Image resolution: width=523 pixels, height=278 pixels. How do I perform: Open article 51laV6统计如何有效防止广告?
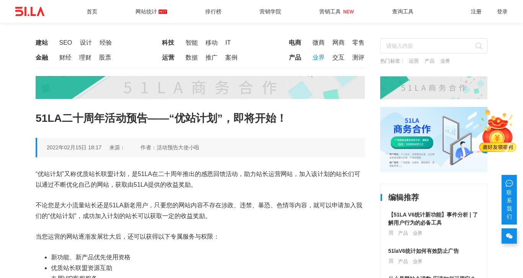pyautogui.click(x=423, y=251)
